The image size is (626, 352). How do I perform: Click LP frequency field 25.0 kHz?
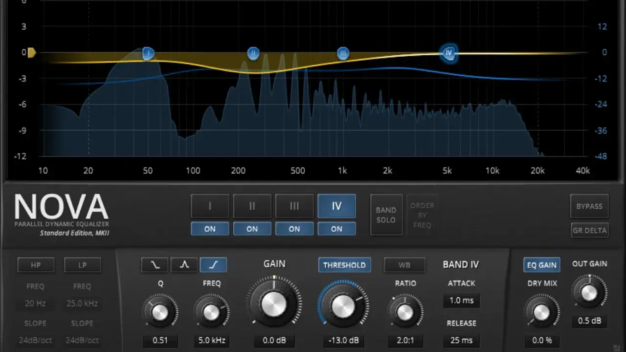tap(82, 303)
